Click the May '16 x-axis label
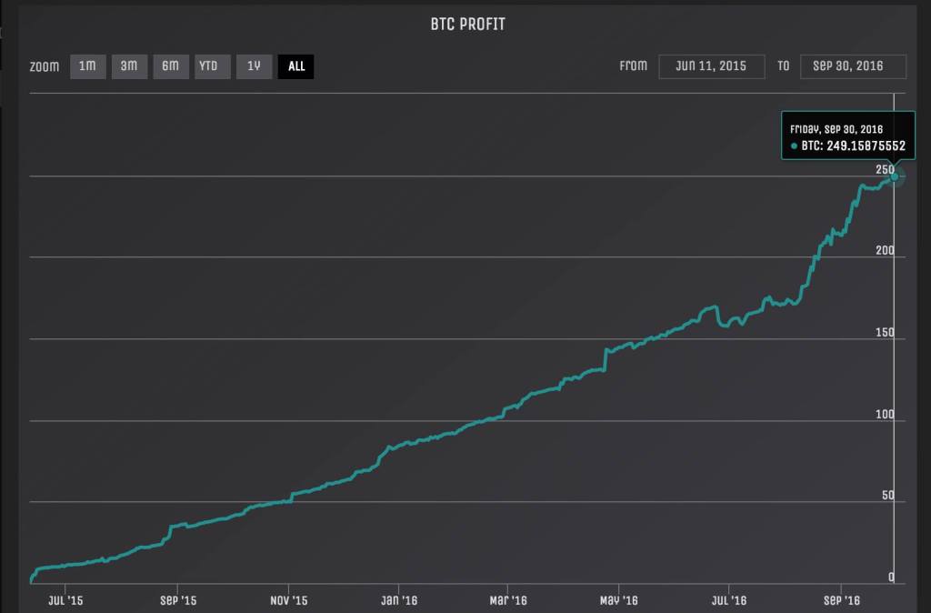Screen dimensions: 931x613 point(620,600)
